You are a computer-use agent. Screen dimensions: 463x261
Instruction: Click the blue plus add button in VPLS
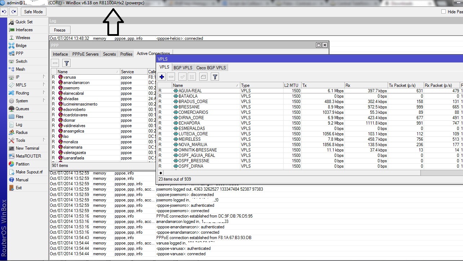click(x=162, y=76)
